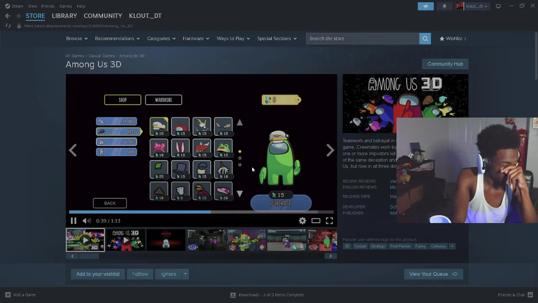Click the All Games breadcrumb

point(75,56)
